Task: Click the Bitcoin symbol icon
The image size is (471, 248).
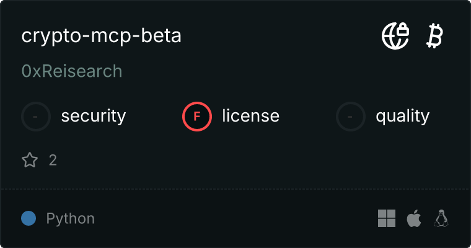Action: coord(434,36)
